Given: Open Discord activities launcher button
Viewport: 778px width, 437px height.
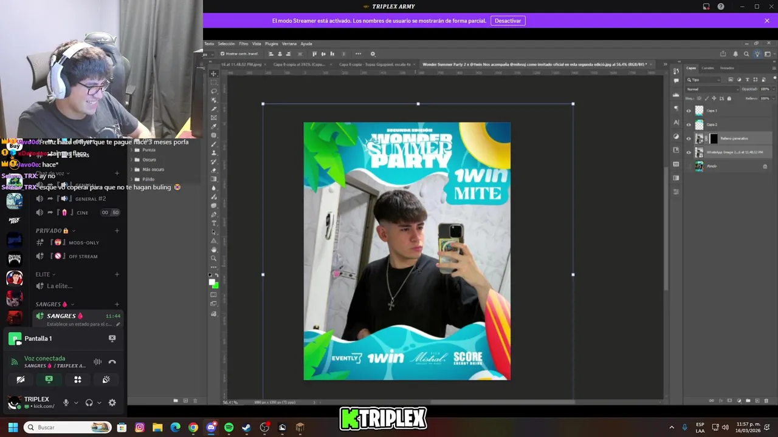Looking at the screenshot, I should pos(78,379).
